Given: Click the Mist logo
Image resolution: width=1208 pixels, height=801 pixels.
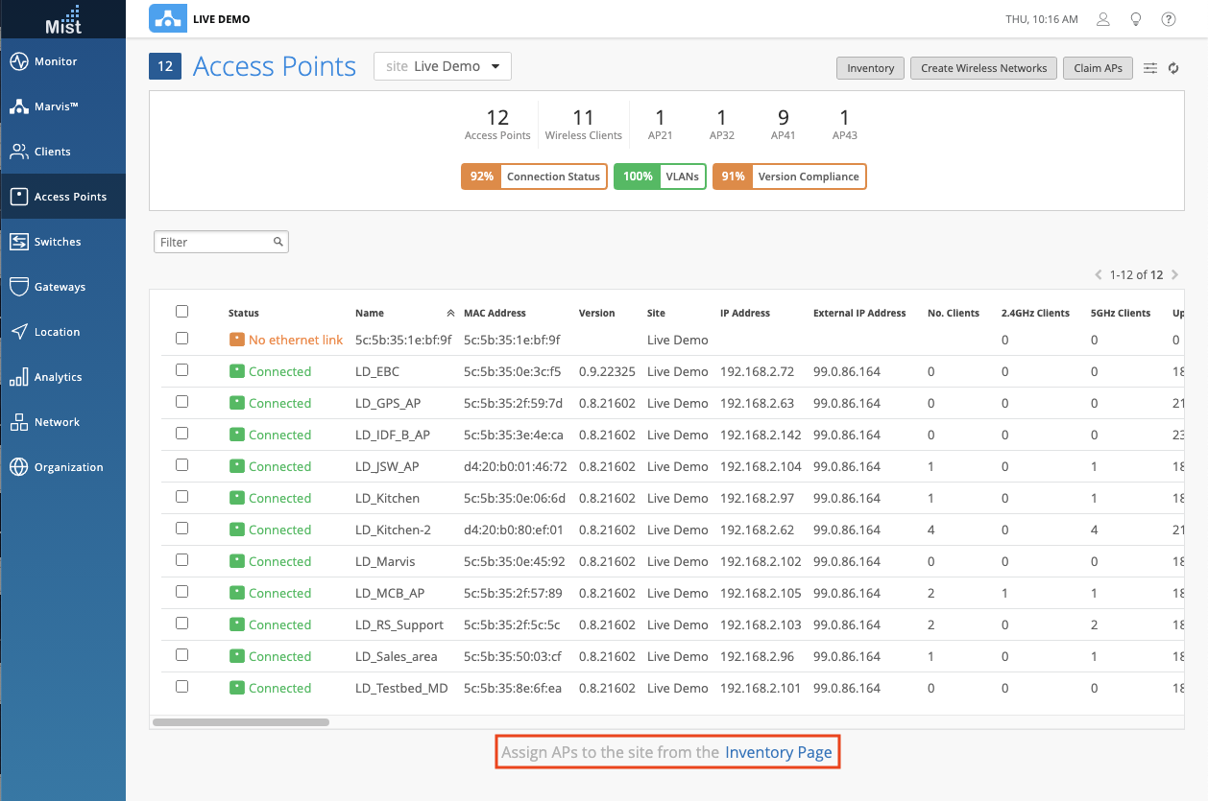Looking at the screenshot, I should click(63, 19).
